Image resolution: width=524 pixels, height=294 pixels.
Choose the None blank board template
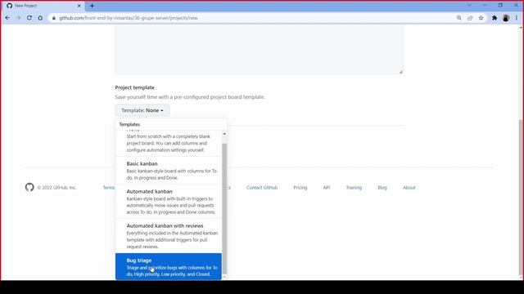click(x=169, y=143)
